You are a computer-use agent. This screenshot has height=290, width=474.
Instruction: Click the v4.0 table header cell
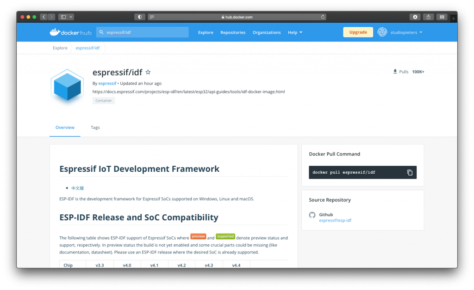(x=127, y=265)
